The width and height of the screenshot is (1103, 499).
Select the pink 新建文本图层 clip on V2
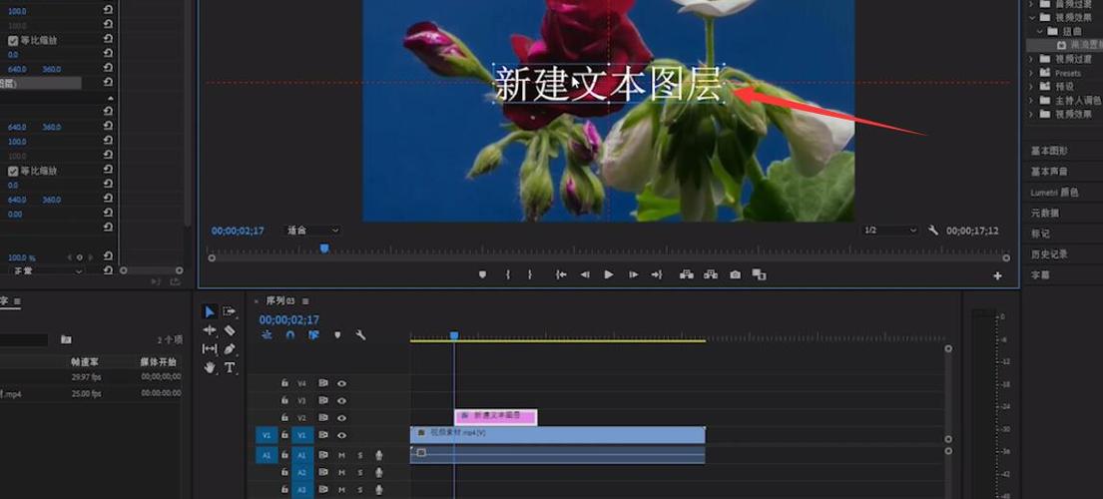pos(496,417)
